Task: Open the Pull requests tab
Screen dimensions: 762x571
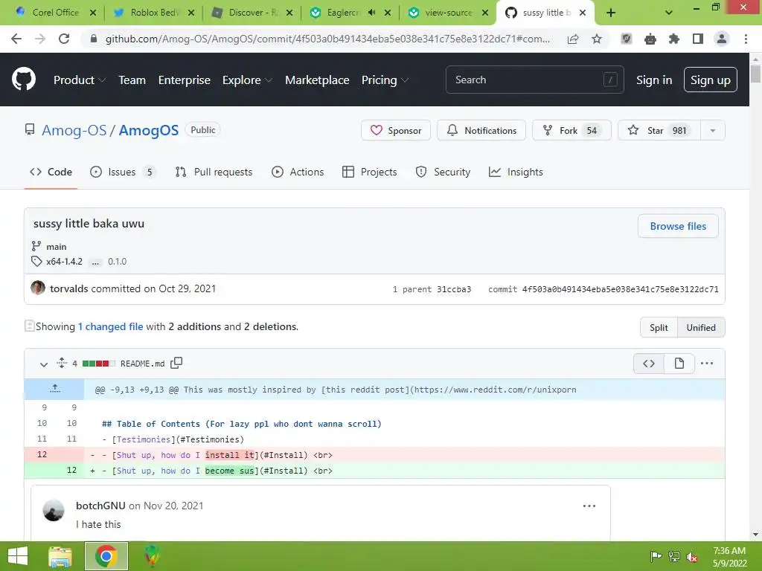Action: click(214, 172)
